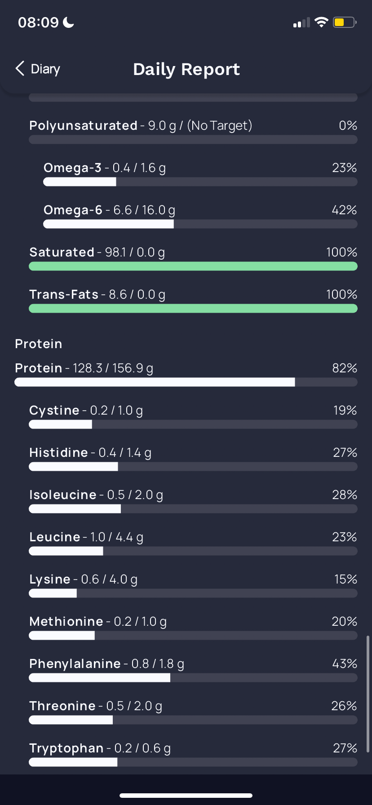
Task: Open the Phenylalanine nutrient row
Action: 193,670
